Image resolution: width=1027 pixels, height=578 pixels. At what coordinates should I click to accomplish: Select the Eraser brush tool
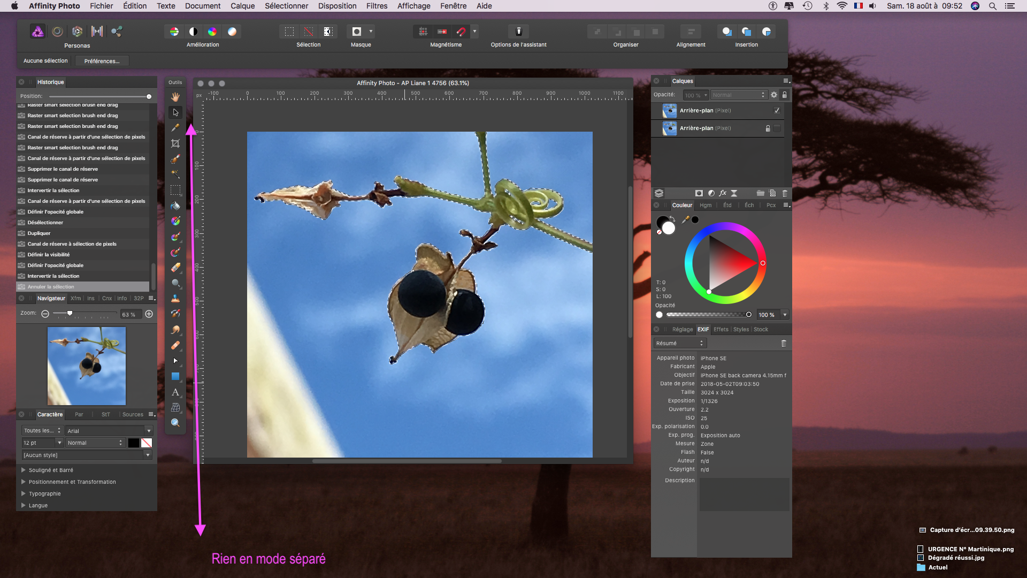(x=175, y=268)
